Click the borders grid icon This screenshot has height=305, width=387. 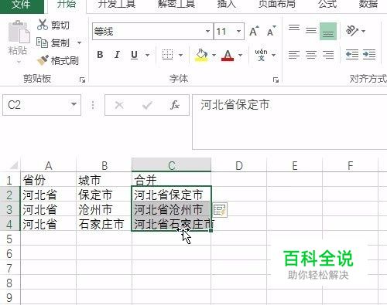[167, 55]
